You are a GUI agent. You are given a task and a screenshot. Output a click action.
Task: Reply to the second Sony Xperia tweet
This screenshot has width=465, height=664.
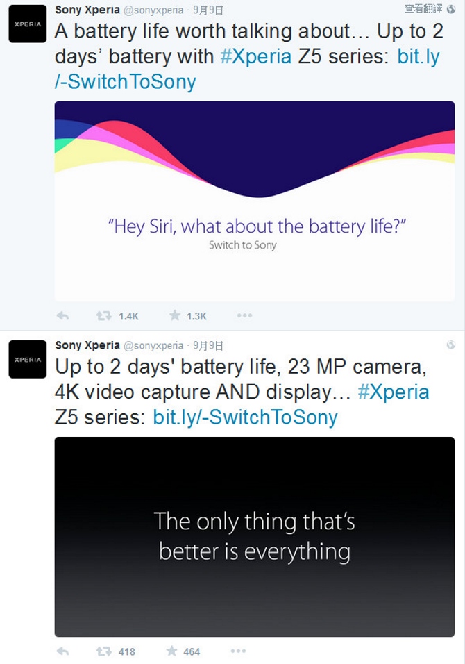point(62,651)
